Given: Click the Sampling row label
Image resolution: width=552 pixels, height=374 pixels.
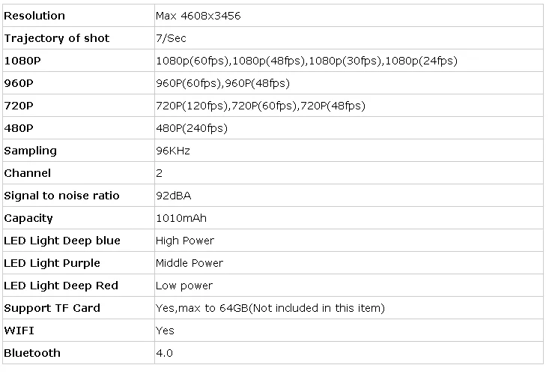Looking at the screenshot, I should (x=31, y=151).
